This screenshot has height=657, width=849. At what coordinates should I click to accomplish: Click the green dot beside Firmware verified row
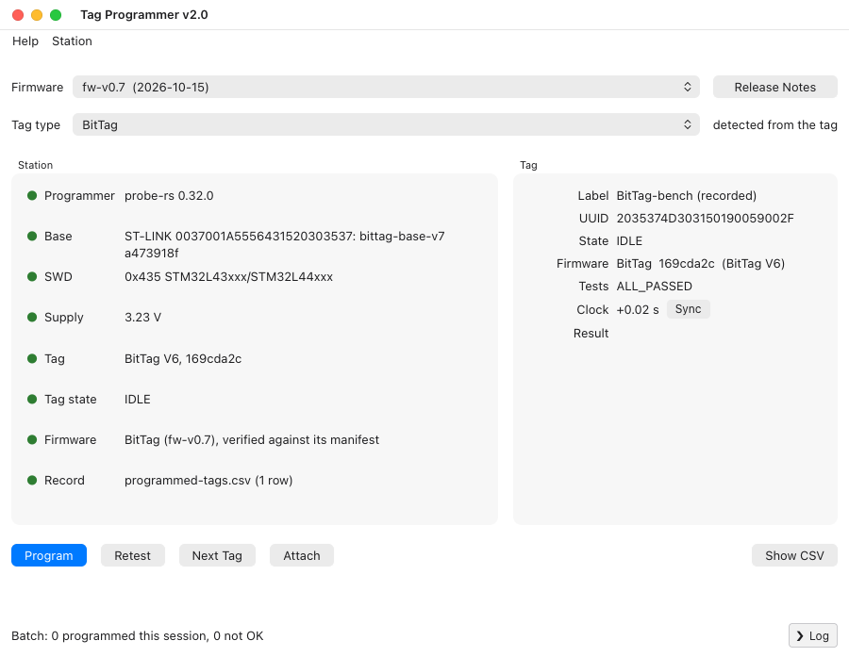[32, 439]
